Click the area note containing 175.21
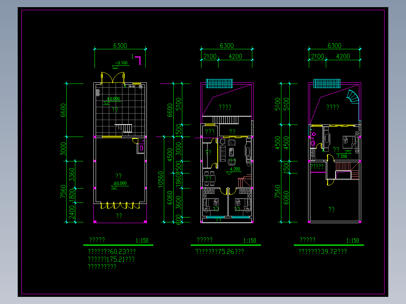This screenshot has height=304, width=406. click(x=111, y=259)
